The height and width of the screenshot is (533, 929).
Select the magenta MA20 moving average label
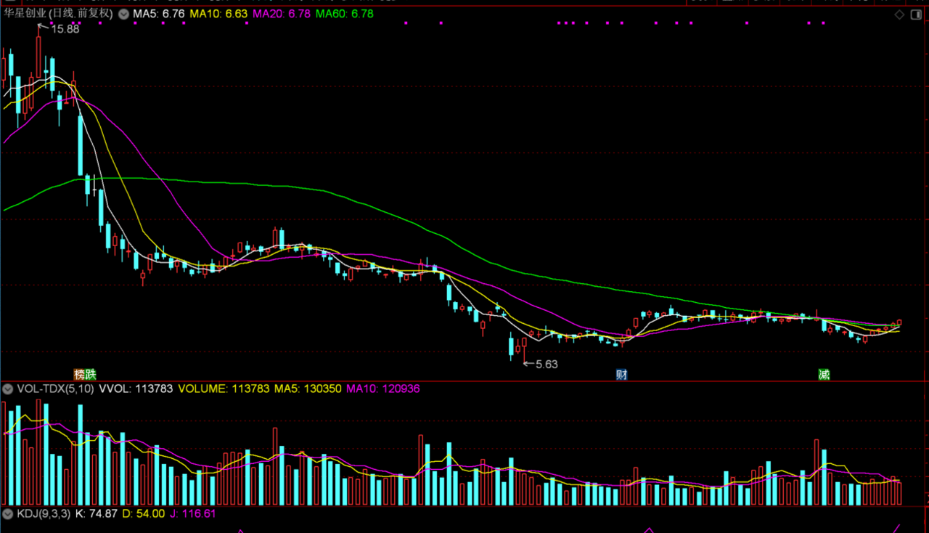click(x=281, y=14)
